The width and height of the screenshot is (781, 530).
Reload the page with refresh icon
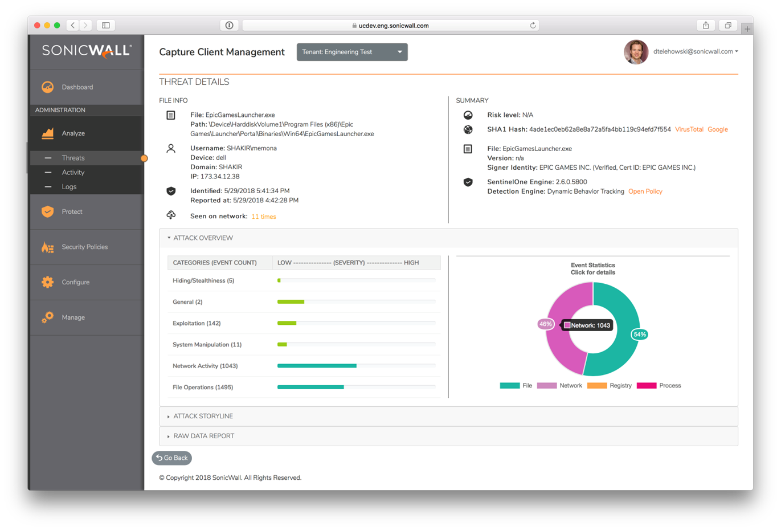click(533, 25)
